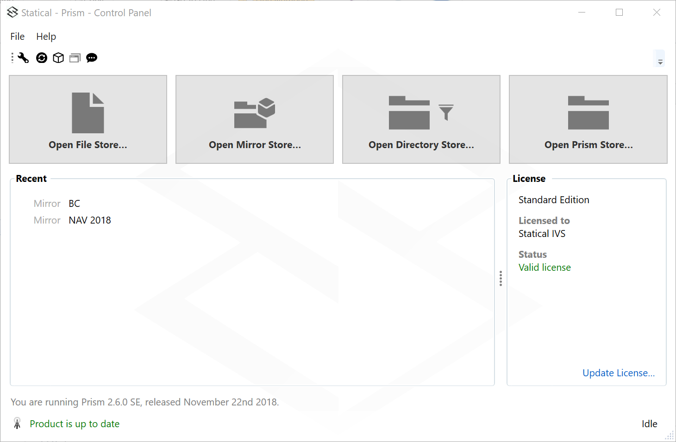Click the update antenna status icon
Image resolution: width=676 pixels, height=442 pixels.
[17, 423]
